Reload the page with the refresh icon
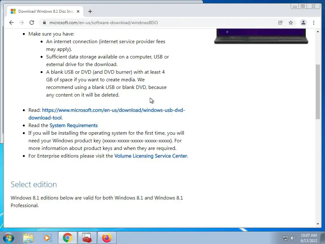Viewport: 325px width, 244px height. tap(32, 23)
